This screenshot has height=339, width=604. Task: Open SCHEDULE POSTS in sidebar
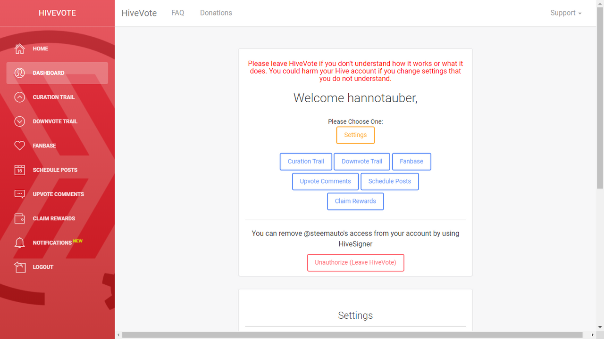57,170
